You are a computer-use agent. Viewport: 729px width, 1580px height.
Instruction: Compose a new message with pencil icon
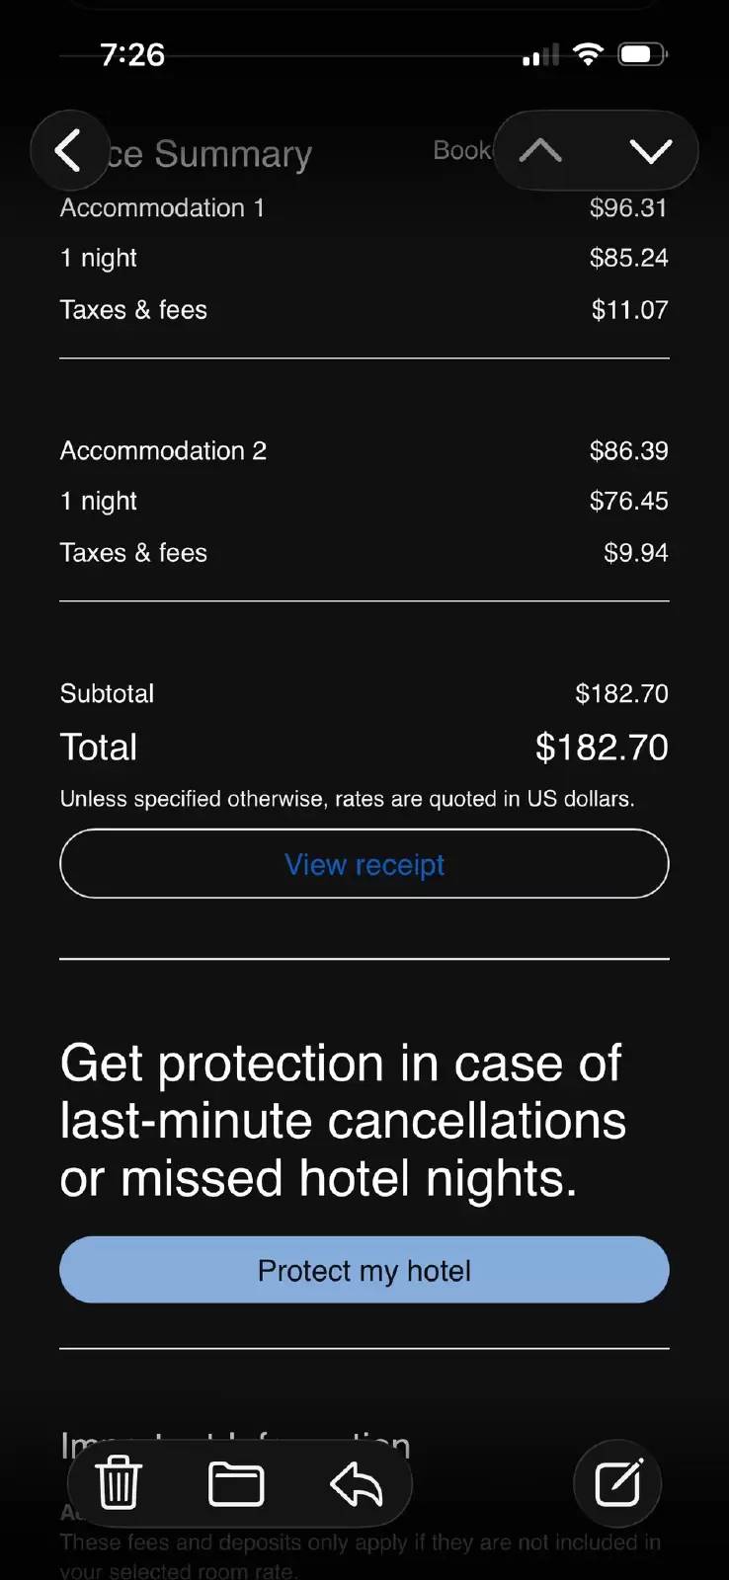(x=617, y=1483)
